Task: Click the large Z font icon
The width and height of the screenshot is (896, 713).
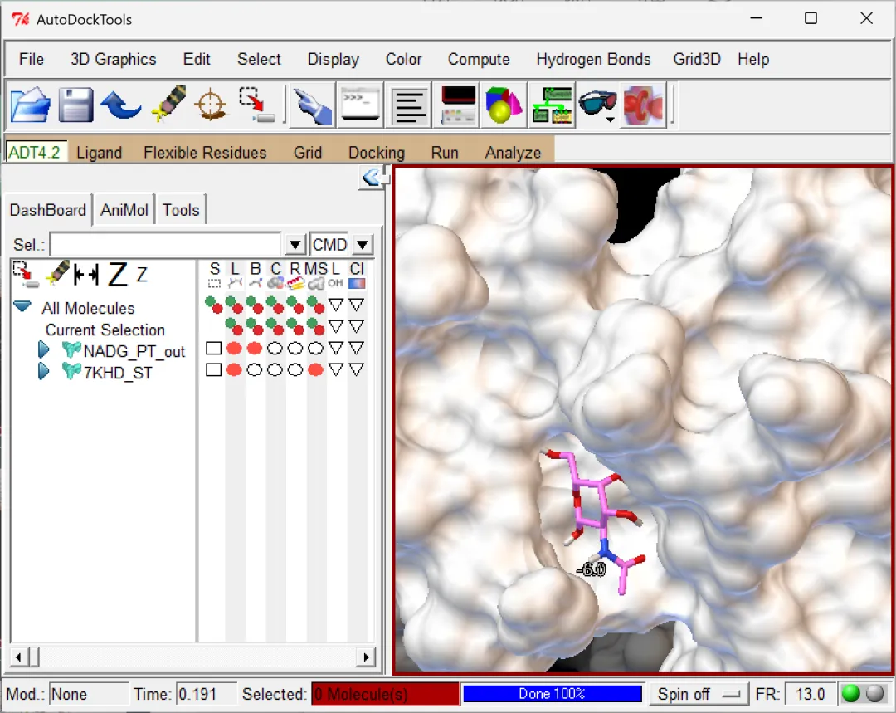Action: [x=118, y=275]
